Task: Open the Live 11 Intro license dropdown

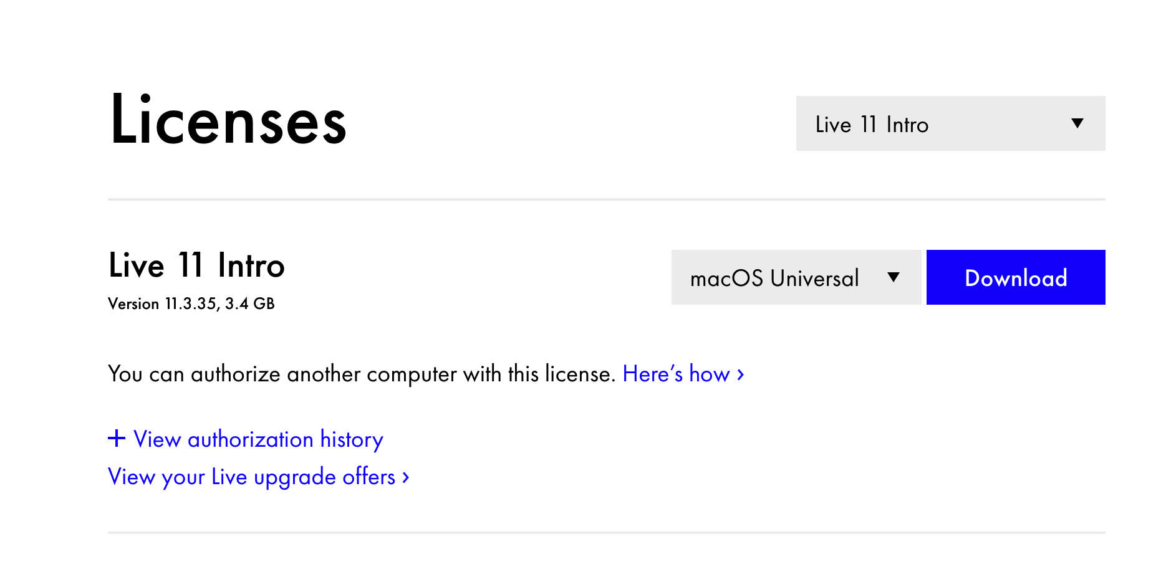Action: (950, 123)
